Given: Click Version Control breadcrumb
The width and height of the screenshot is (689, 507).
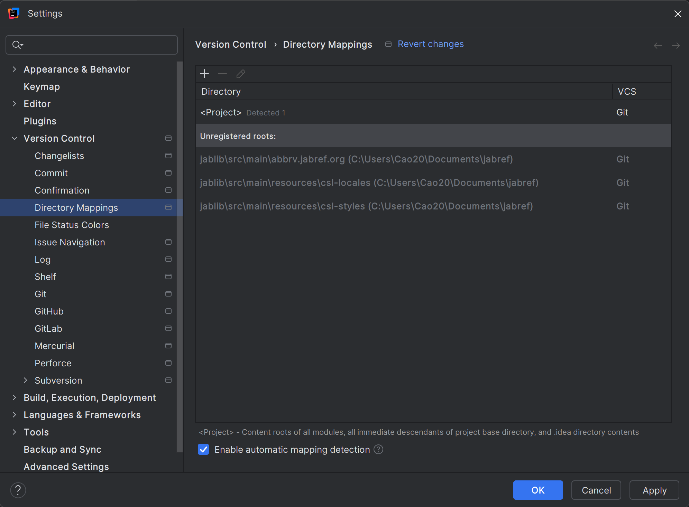Looking at the screenshot, I should [231, 45].
